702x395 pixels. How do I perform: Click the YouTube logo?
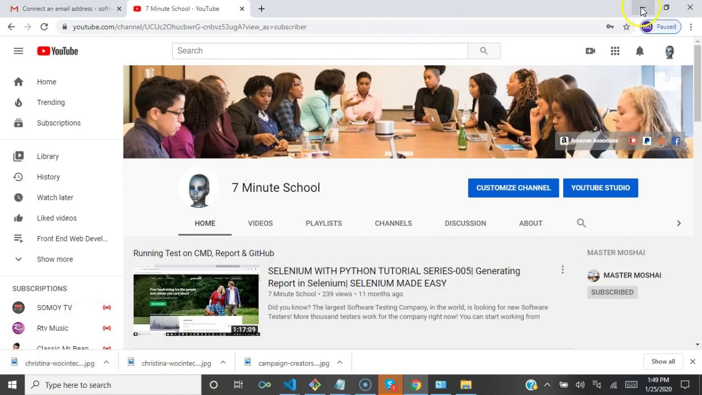pos(58,51)
